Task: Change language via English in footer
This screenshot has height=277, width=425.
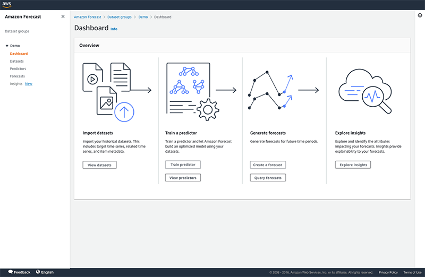Action: click(47, 272)
